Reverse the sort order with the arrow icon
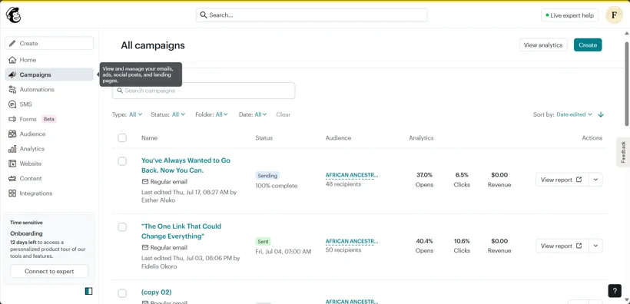Viewport: 630px width, 304px height. pos(601,114)
